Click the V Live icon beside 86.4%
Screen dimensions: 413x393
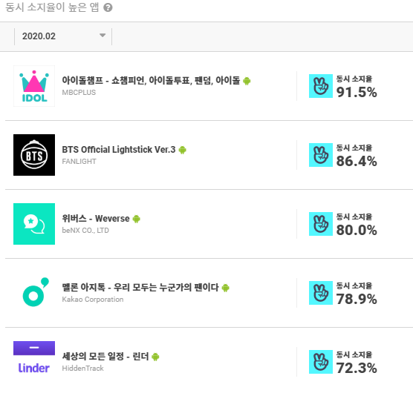(x=321, y=155)
